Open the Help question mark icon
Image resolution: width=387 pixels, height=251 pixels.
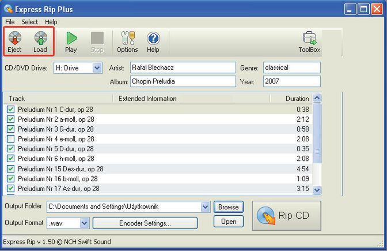[153, 42]
